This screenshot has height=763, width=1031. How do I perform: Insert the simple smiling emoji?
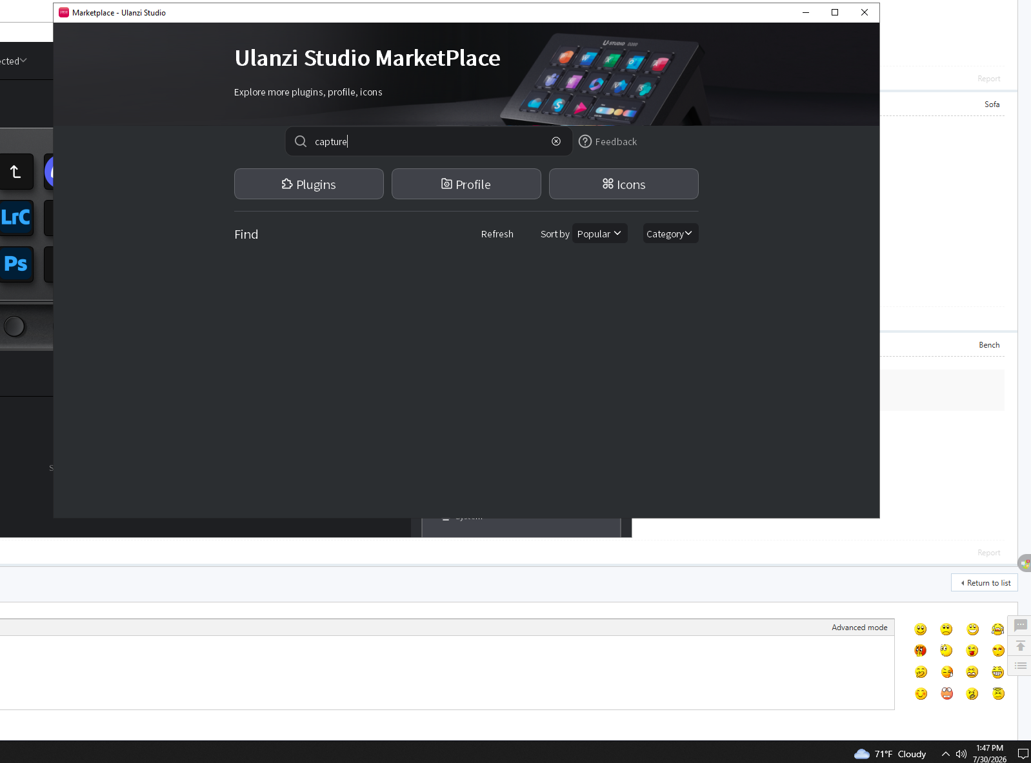click(x=921, y=629)
